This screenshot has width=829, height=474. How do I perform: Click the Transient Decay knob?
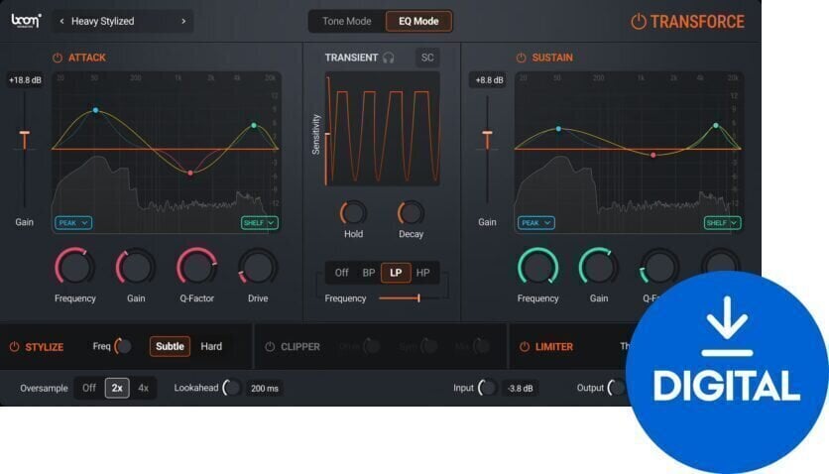[411, 213]
